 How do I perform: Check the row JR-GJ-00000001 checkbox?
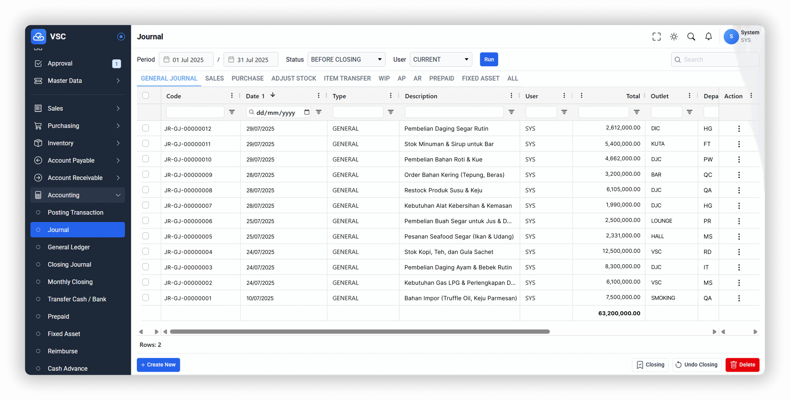[x=146, y=298]
